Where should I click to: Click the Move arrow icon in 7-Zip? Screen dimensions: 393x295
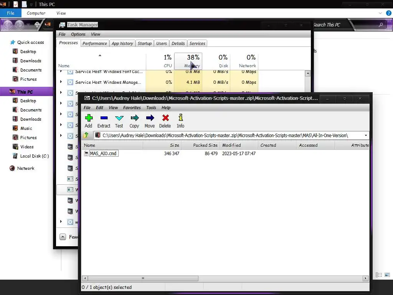[x=150, y=118]
